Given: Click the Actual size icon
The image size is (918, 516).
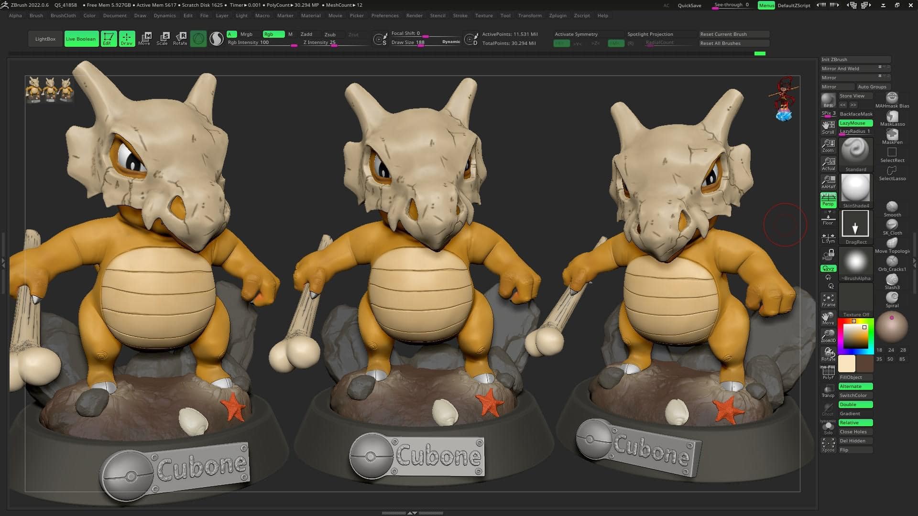Looking at the screenshot, I should tap(828, 164).
